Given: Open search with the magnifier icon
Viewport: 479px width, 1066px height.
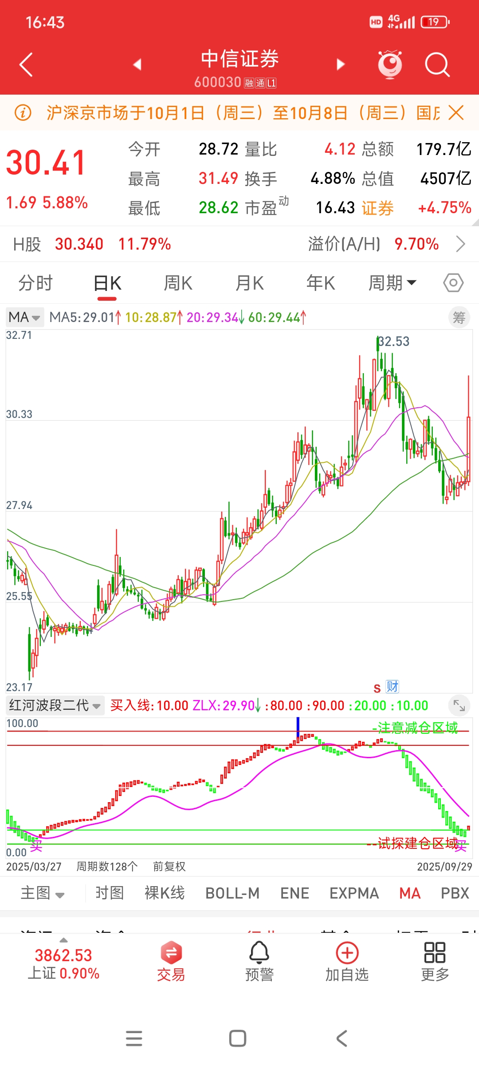Looking at the screenshot, I should pyautogui.click(x=437, y=65).
